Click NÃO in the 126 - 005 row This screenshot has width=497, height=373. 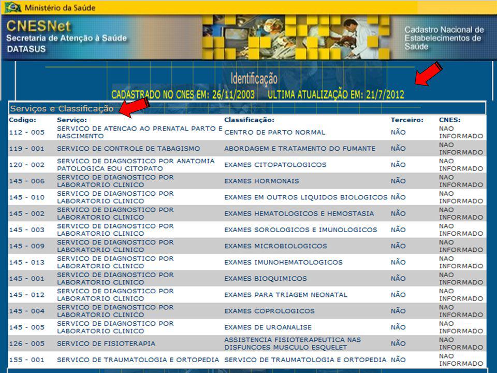click(x=398, y=343)
